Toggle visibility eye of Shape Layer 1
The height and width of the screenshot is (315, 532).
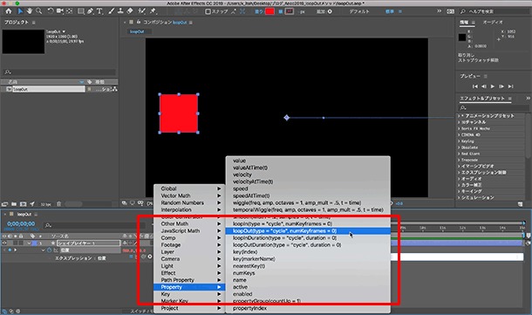[x=4, y=243]
